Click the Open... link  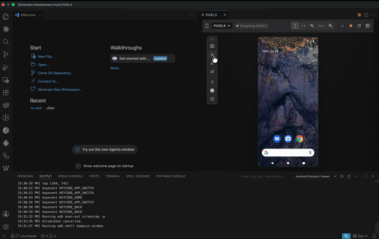(44, 65)
